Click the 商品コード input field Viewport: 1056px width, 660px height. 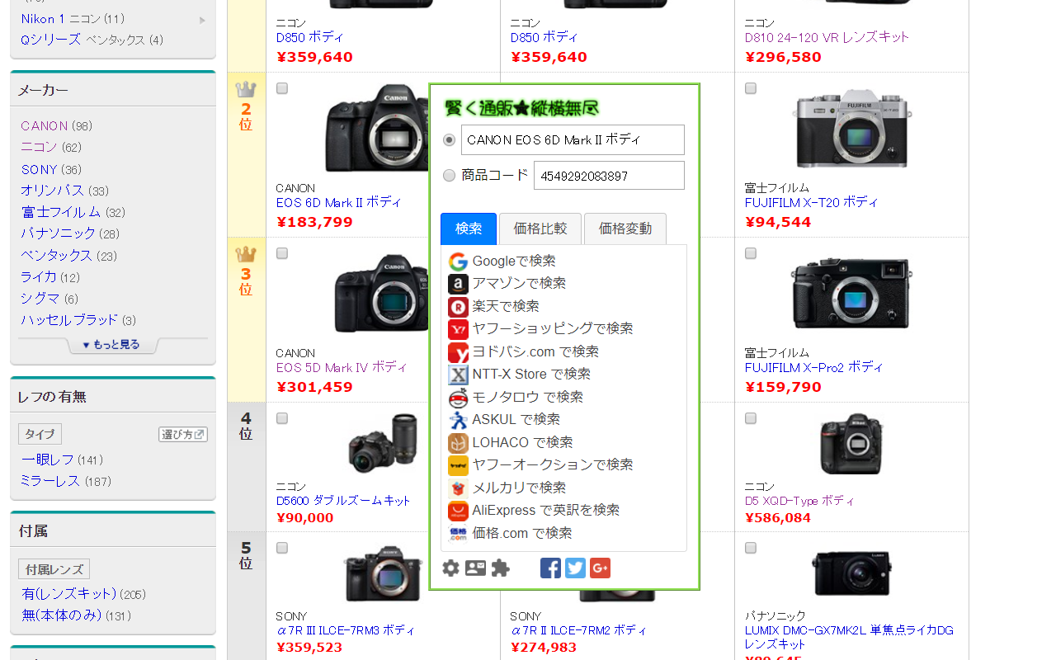[x=609, y=175]
